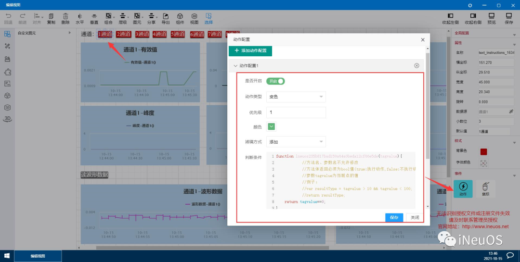Collapse the 动作配置1 section chevron
Viewport: 520px width, 262px height.
click(x=235, y=66)
